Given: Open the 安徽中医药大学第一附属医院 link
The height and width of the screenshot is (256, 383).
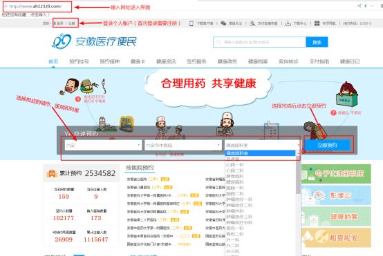Looking at the screenshot, I should [x=149, y=228].
